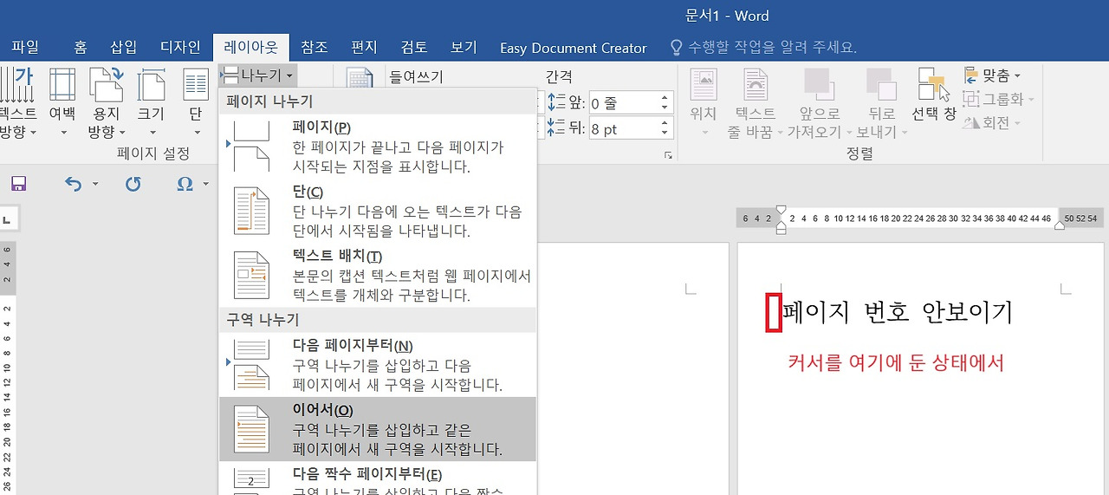Screen dimensions: 1109x495
Task: Click the 텍스트 배치 text wrapping break icon
Action: click(x=253, y=276)
